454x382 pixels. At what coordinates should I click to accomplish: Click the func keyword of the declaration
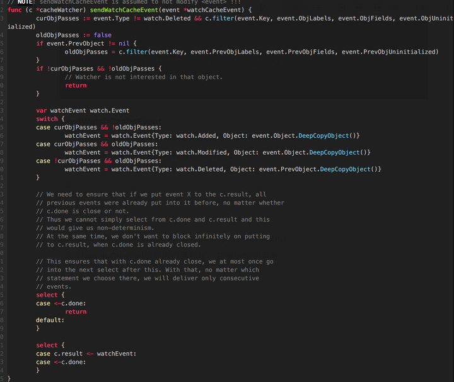15,10
